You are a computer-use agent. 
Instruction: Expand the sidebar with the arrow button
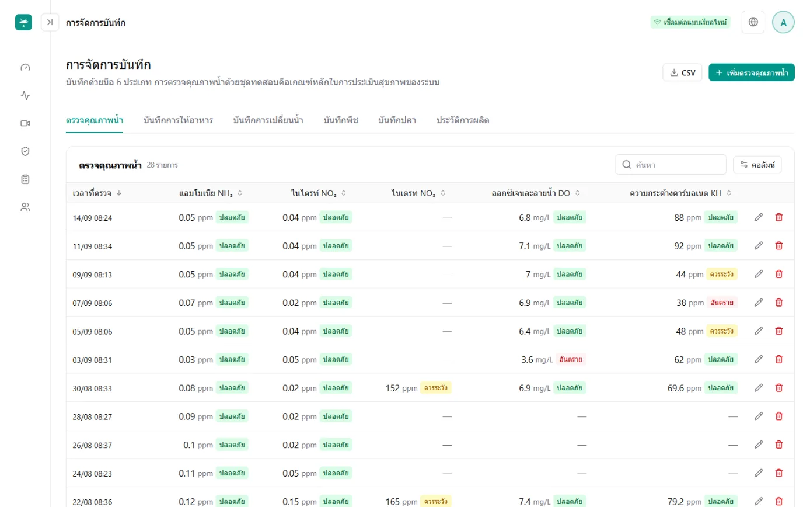coord(50,22)
